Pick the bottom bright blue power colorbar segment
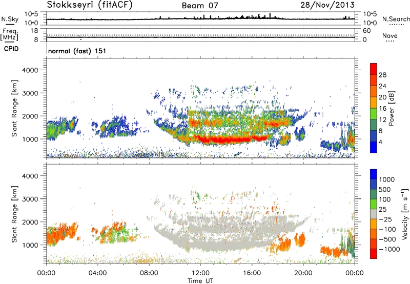The height and width of the screenshot is (284, 410). pos(374,147)
